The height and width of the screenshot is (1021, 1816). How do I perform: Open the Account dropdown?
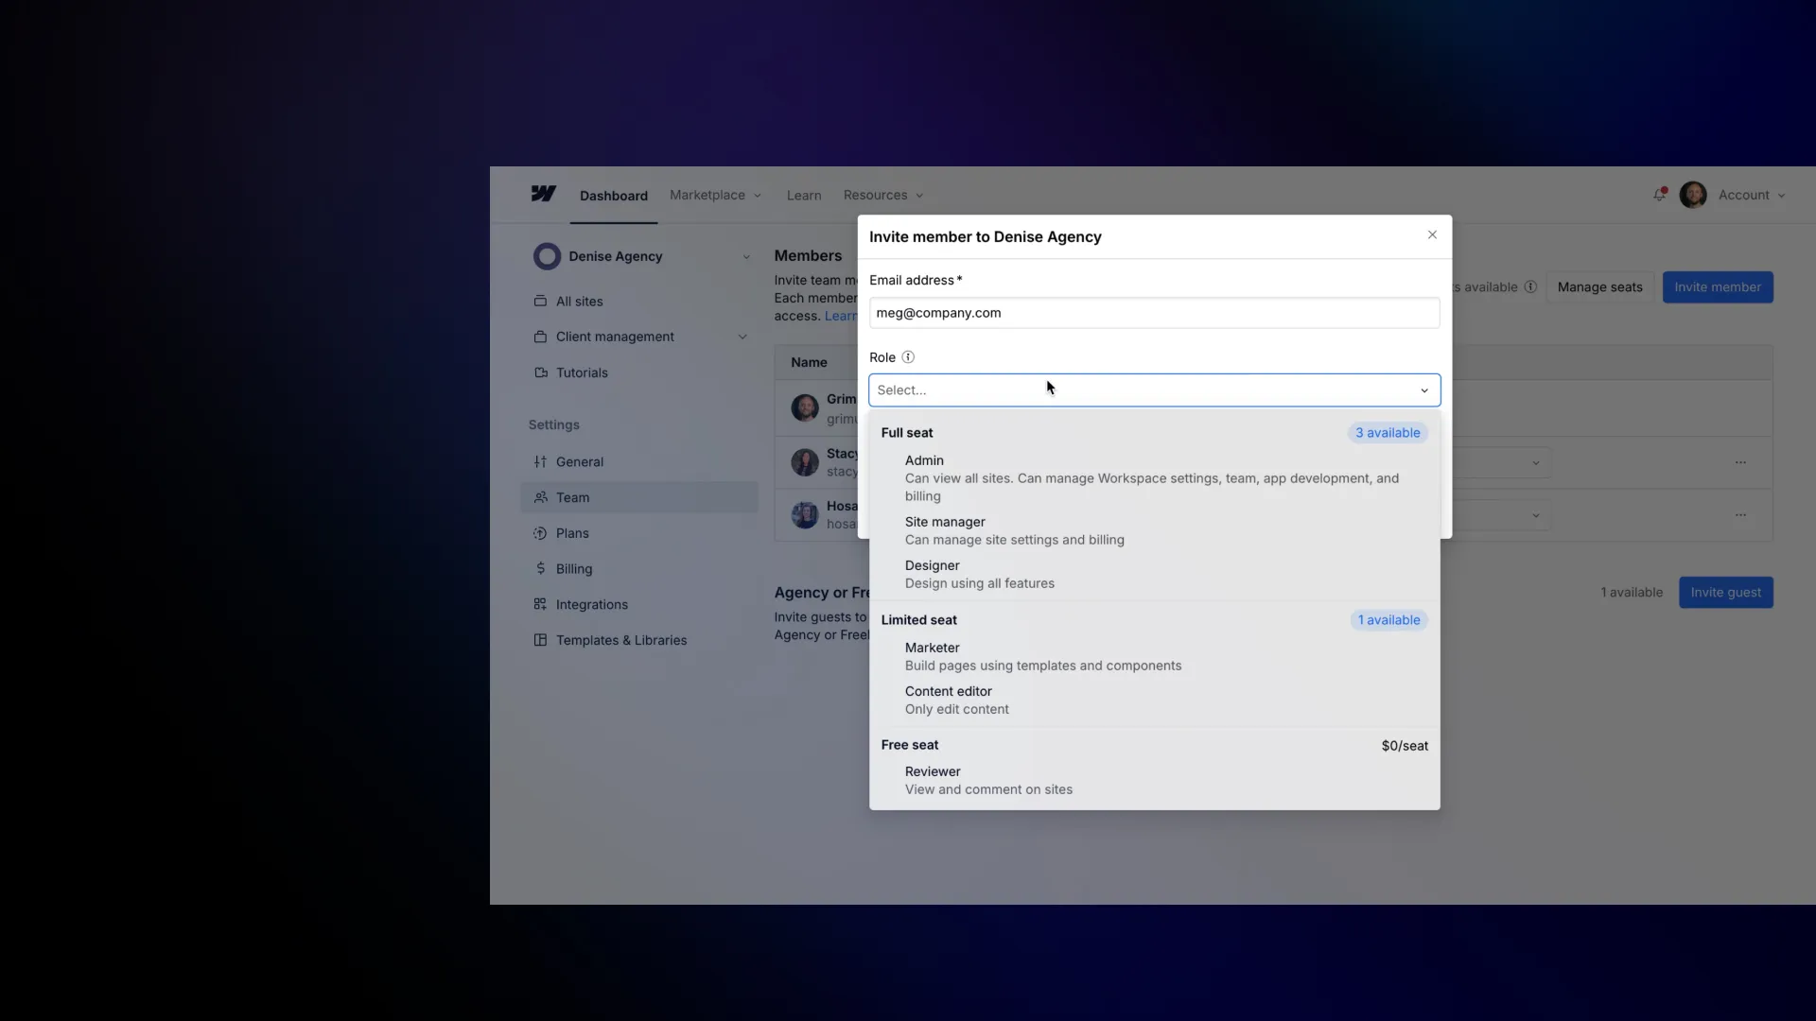pos(1752,196)
